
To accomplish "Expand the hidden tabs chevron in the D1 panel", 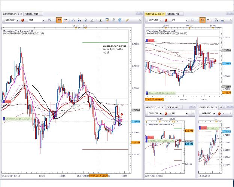I will point(224,107).
